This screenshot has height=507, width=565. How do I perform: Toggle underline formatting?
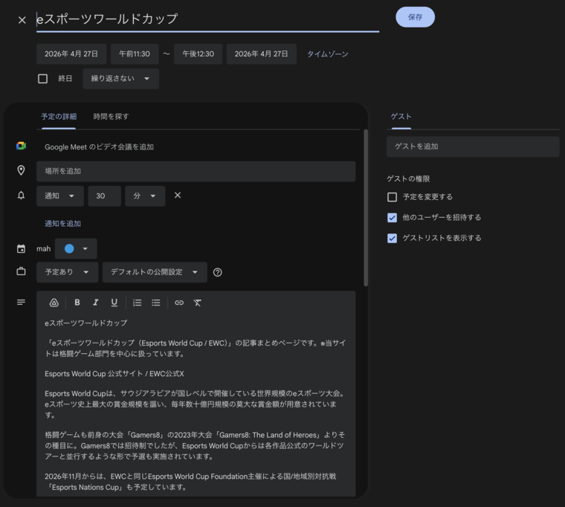[114, 303]
